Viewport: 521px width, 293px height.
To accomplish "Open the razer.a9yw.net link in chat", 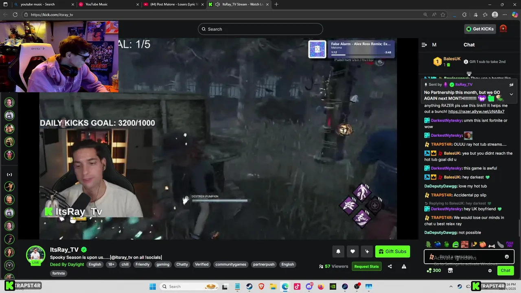I will [476, 112].
